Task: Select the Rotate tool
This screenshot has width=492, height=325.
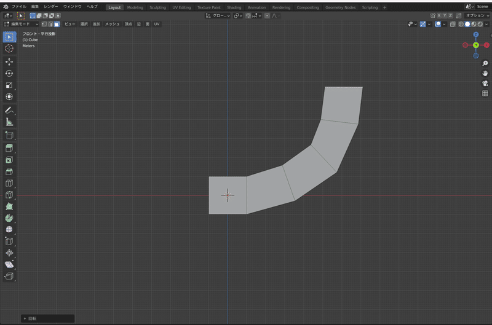Action: (9, 73)
